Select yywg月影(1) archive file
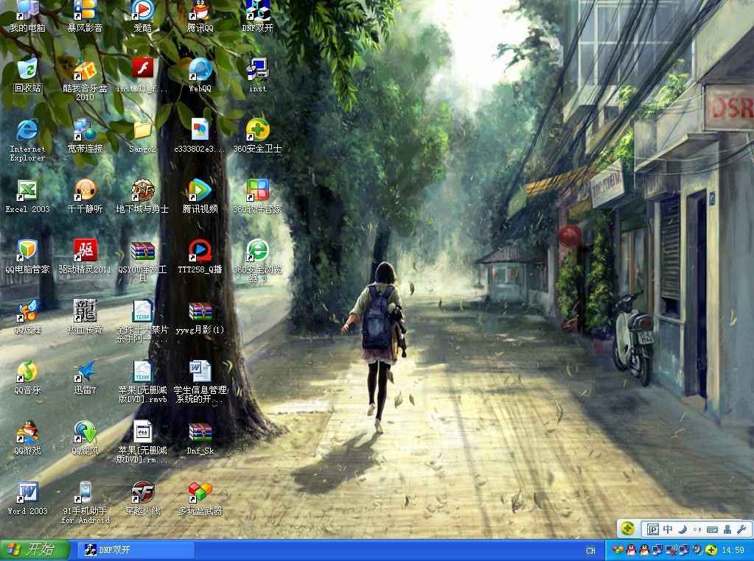 200,317
